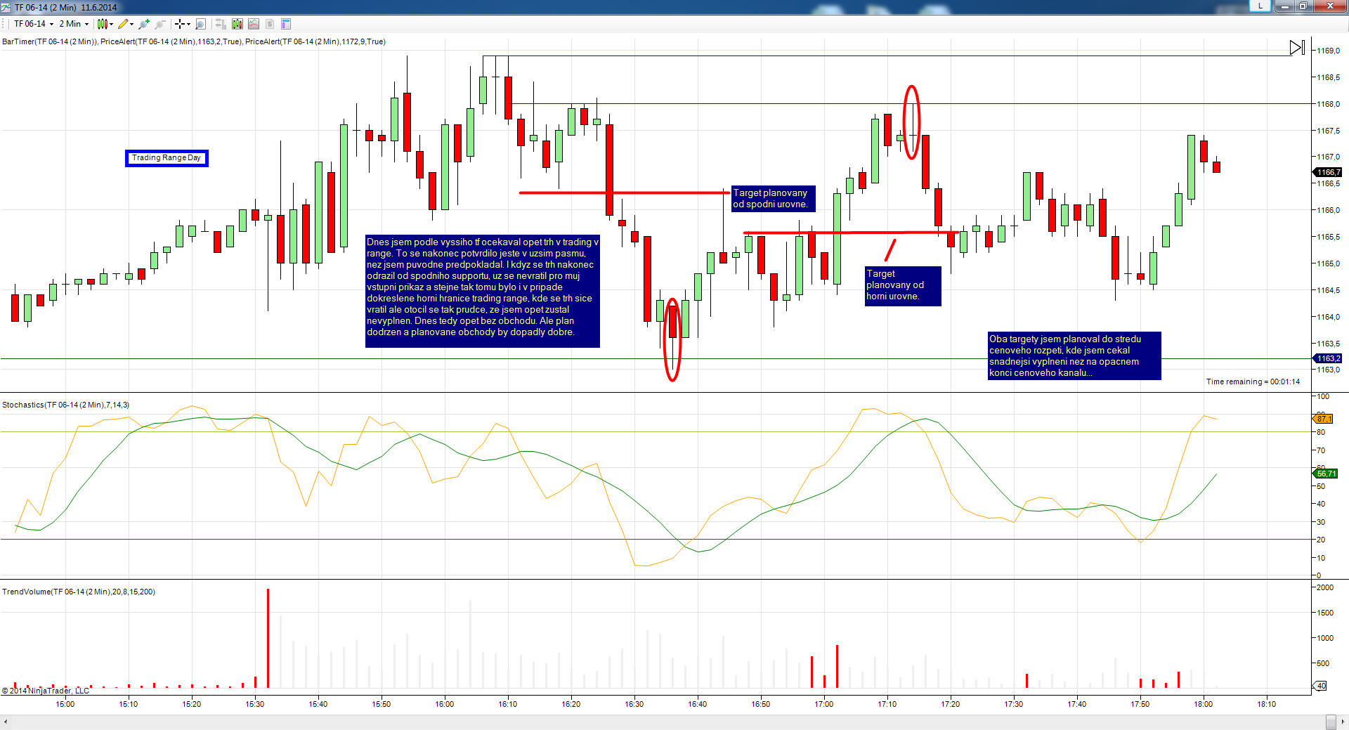Click the greyed-out plug icon

click(x=160, y=24)
